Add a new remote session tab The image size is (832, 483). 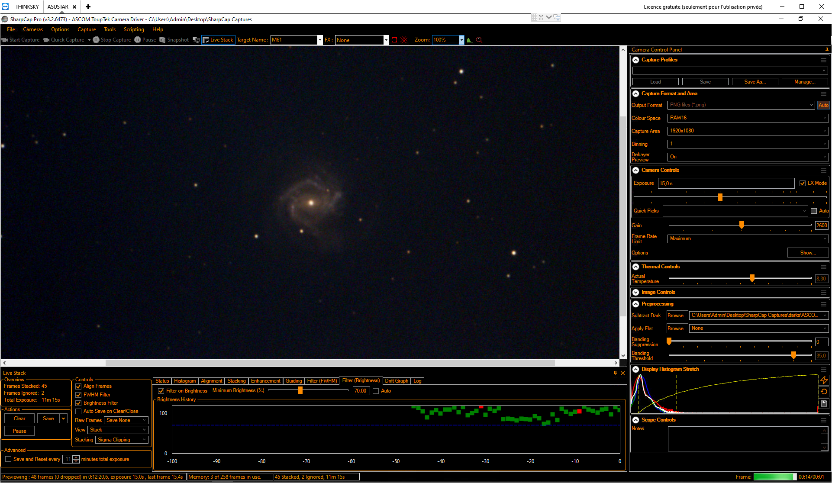coord(88,6)
